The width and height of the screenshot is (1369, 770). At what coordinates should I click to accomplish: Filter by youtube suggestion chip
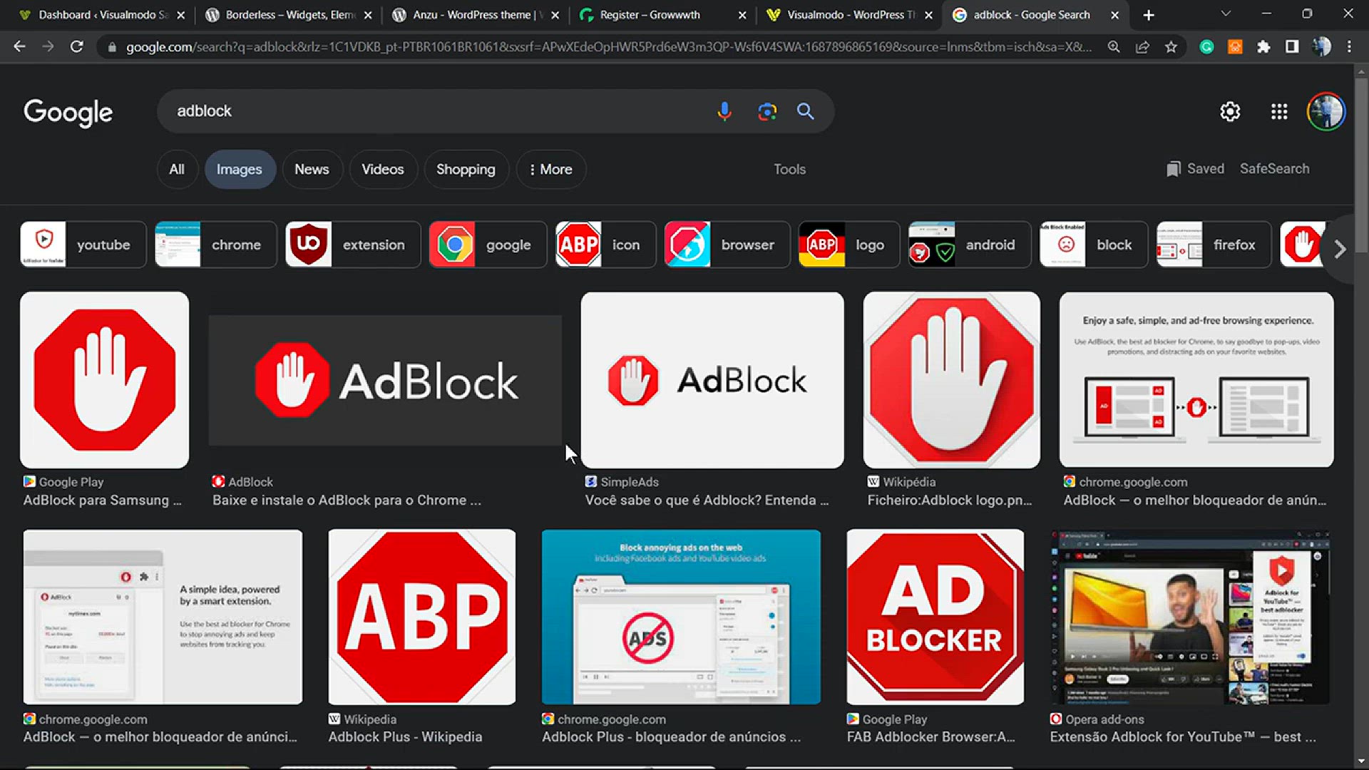point(83,245)
